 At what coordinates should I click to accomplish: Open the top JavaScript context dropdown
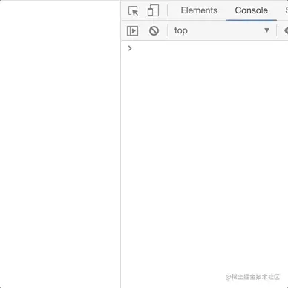pyautogui.click(x=222, y=30)
